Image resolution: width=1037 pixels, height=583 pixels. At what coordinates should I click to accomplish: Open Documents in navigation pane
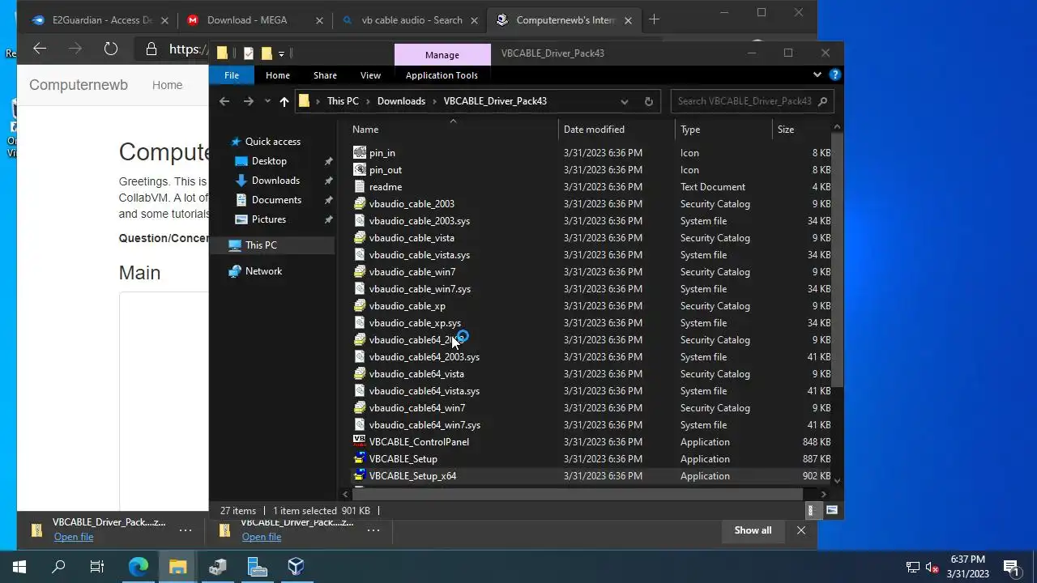[276, 199]
